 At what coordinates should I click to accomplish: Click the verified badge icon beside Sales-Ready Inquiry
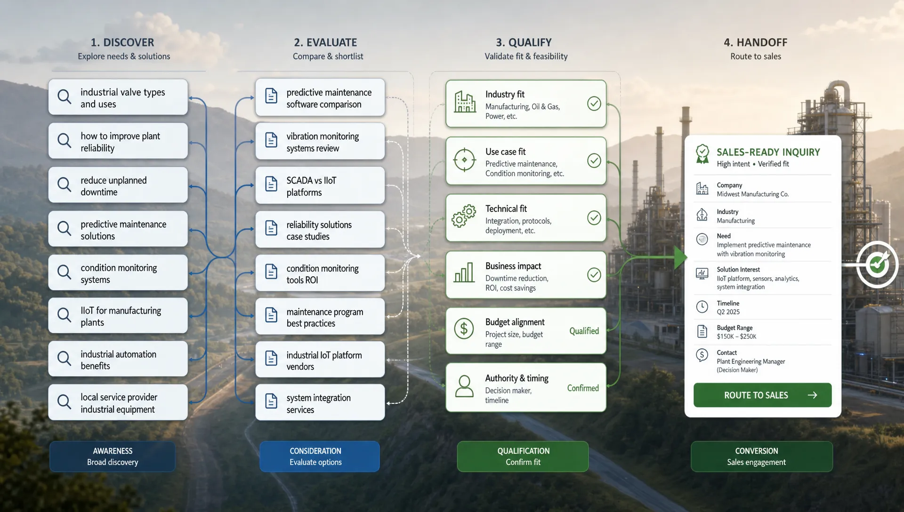pyautogui.click(x=702, y=154)
